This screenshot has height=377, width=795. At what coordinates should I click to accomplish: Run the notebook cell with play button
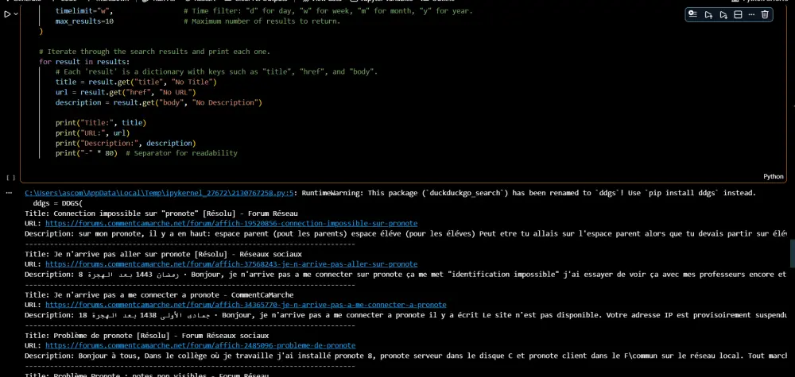(x=7, y=14)
